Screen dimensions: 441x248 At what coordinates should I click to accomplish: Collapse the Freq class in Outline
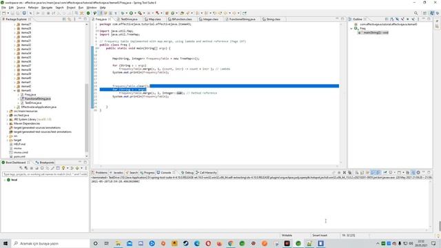[351, 29]
